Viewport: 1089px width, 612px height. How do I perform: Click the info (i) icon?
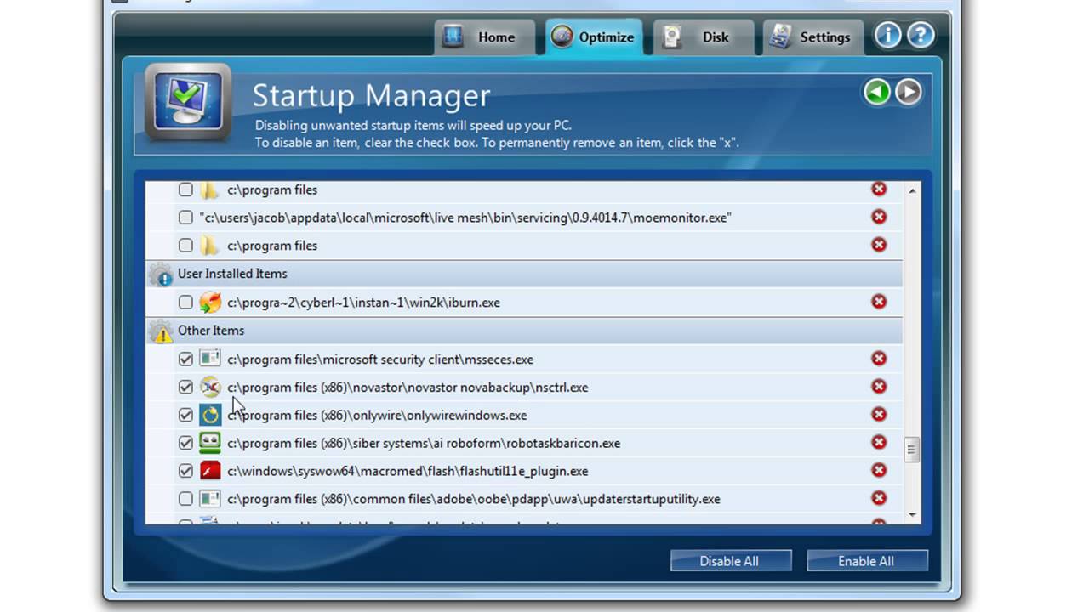(888, 35)
